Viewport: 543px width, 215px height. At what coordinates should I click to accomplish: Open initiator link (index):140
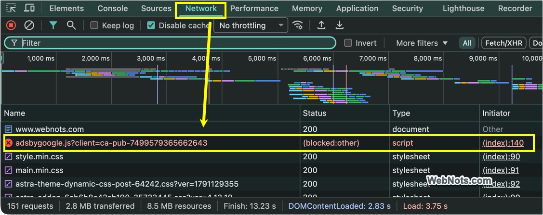[x=503, y=143]
